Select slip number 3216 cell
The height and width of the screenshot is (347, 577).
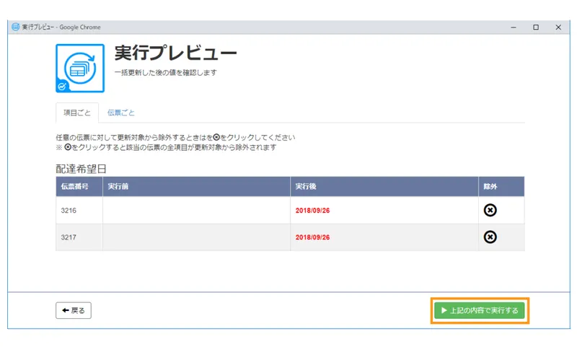79,210
